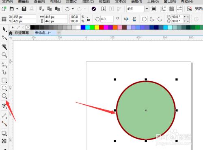Click the Print icon
203x150 pixels.
tap(32, 9)
